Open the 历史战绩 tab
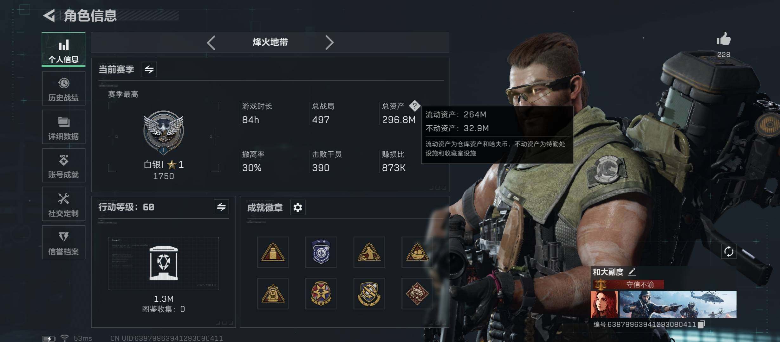Image resolution: width=780 pixels, height=342 pixels. click(x=63, y=88)
